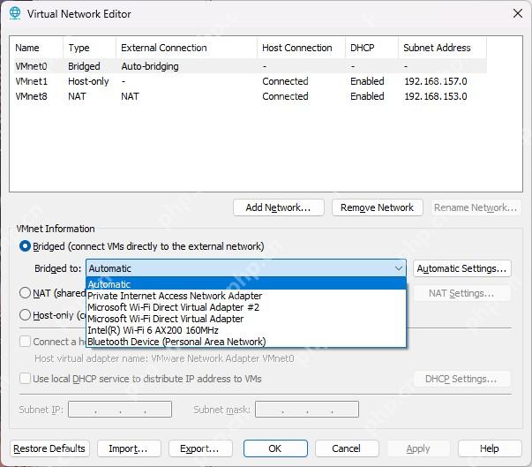Image resolution: width=532 pixels, height=467 pixels.
Task: Click the External Connection column header
Action: coord(186,48)
